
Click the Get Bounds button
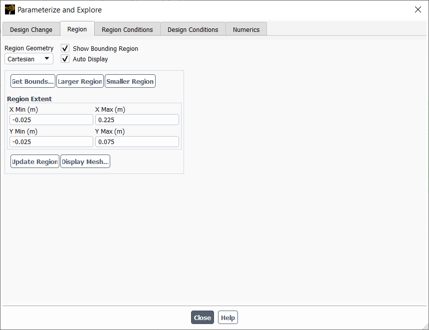(x=32, y=81)
